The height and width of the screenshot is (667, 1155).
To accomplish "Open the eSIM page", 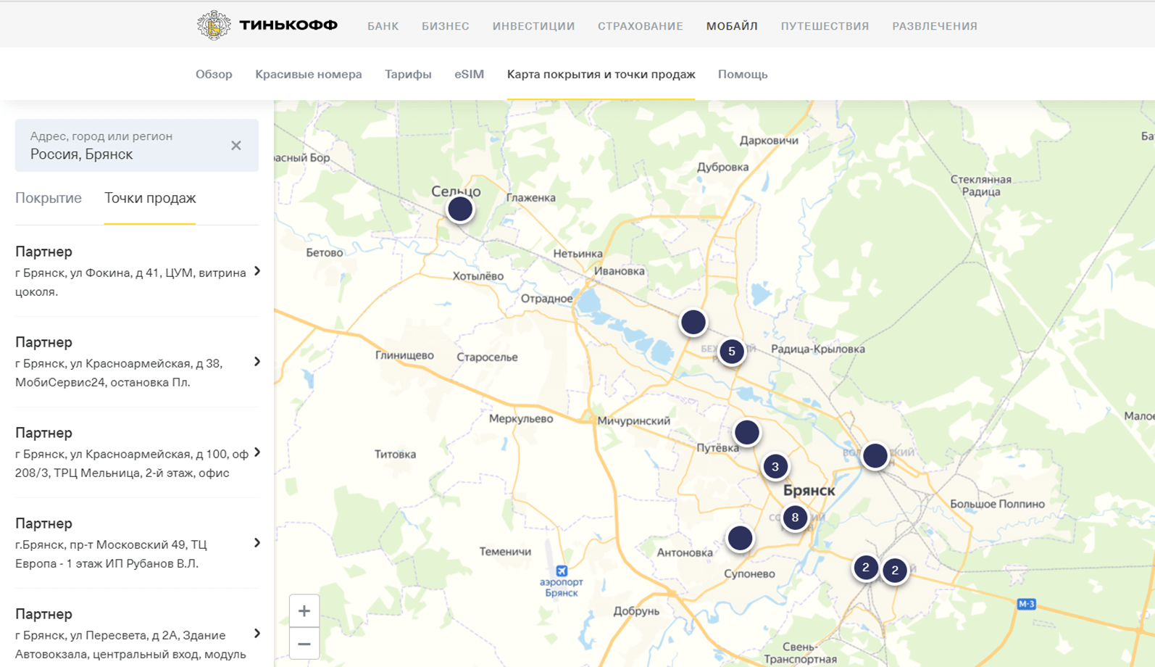I will tap(470, 74).
